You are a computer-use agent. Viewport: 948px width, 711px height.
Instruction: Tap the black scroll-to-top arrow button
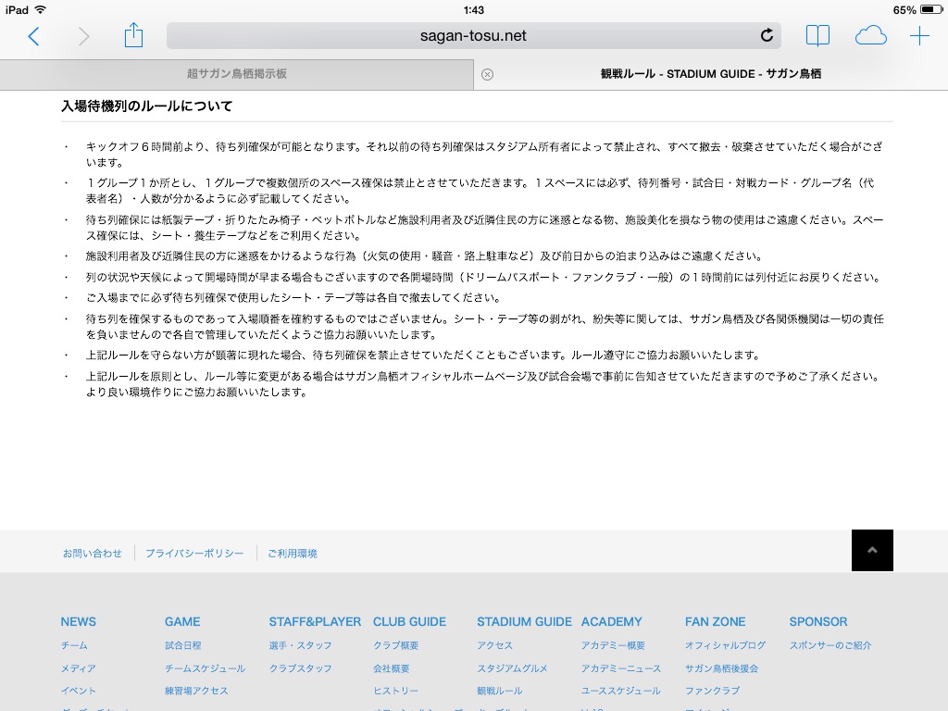coord(872,550)
